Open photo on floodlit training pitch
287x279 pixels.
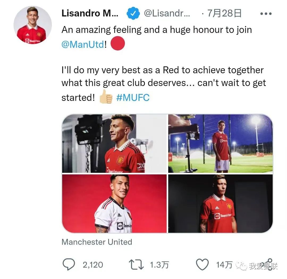[220, 144]
